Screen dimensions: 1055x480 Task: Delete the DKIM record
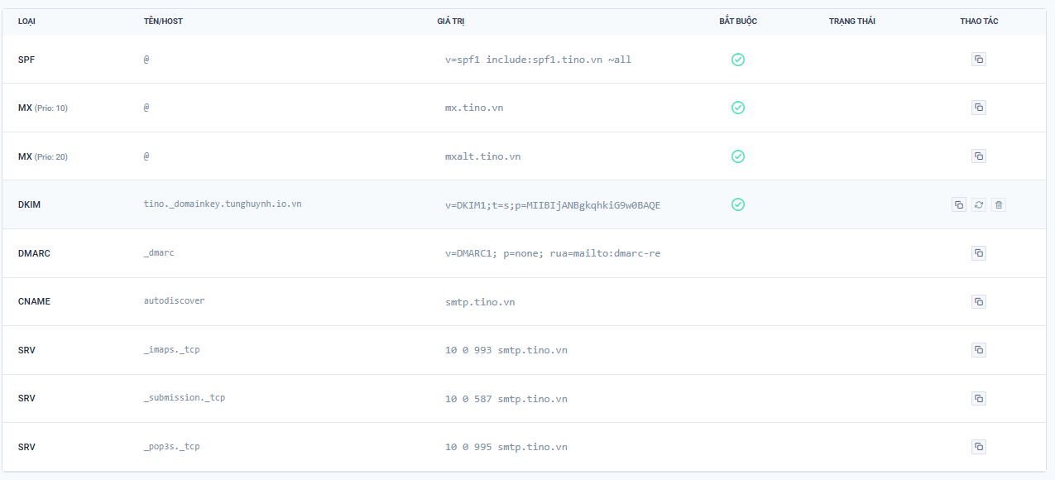tap(999, 204)
